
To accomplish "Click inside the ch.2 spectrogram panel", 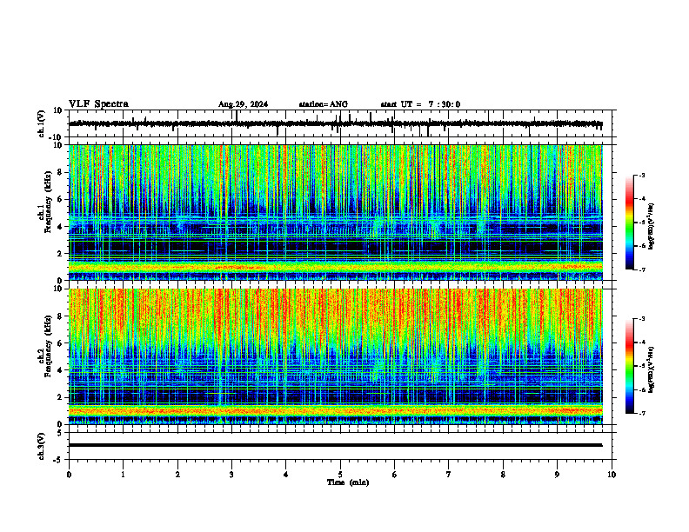I will [336, 356].
